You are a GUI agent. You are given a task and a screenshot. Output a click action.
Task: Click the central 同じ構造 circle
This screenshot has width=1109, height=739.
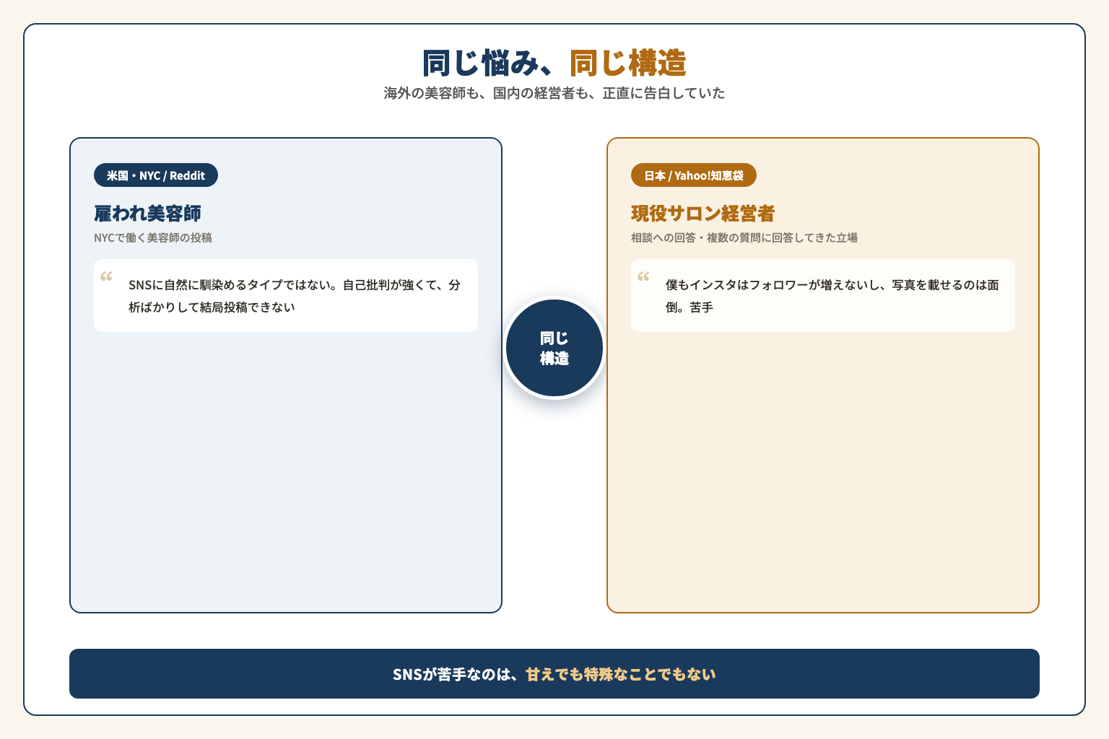point(554,348)
